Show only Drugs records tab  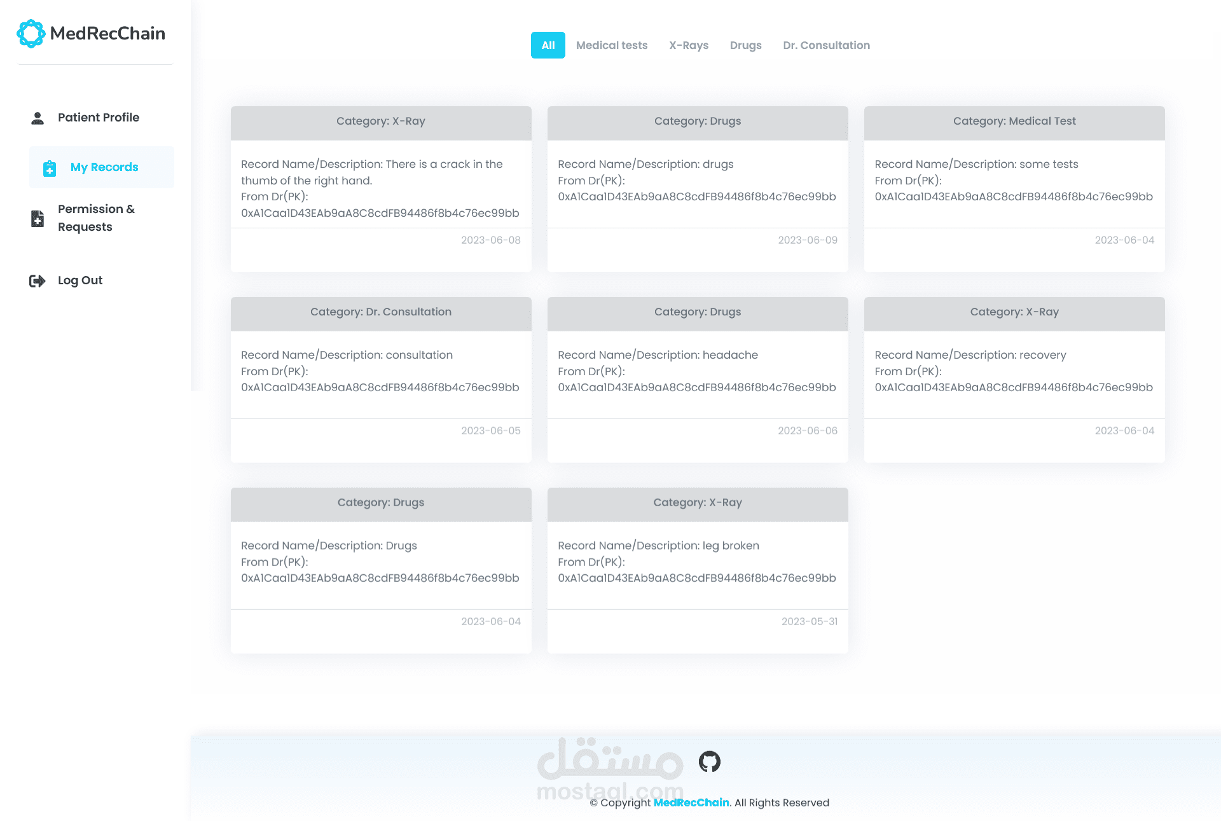745,45
